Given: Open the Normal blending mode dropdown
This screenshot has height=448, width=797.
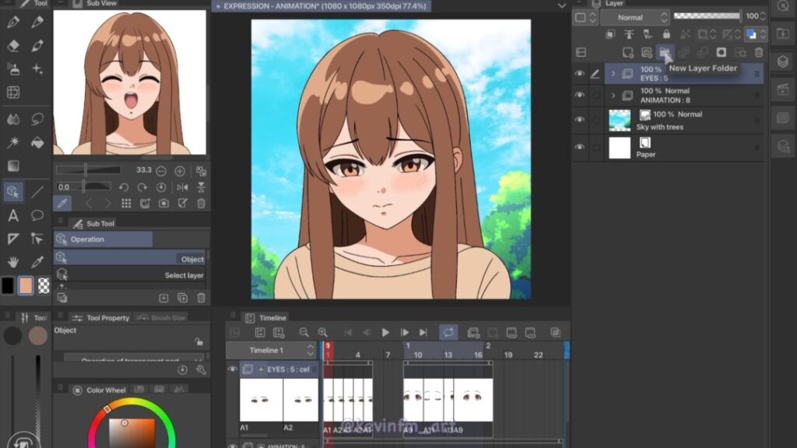Looking at the screenshot, I should (634, 17).
